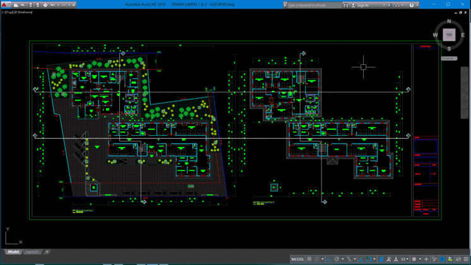
Task: Click the viewport minus control label
Action: pyautogui.click(x=3, y=13)
